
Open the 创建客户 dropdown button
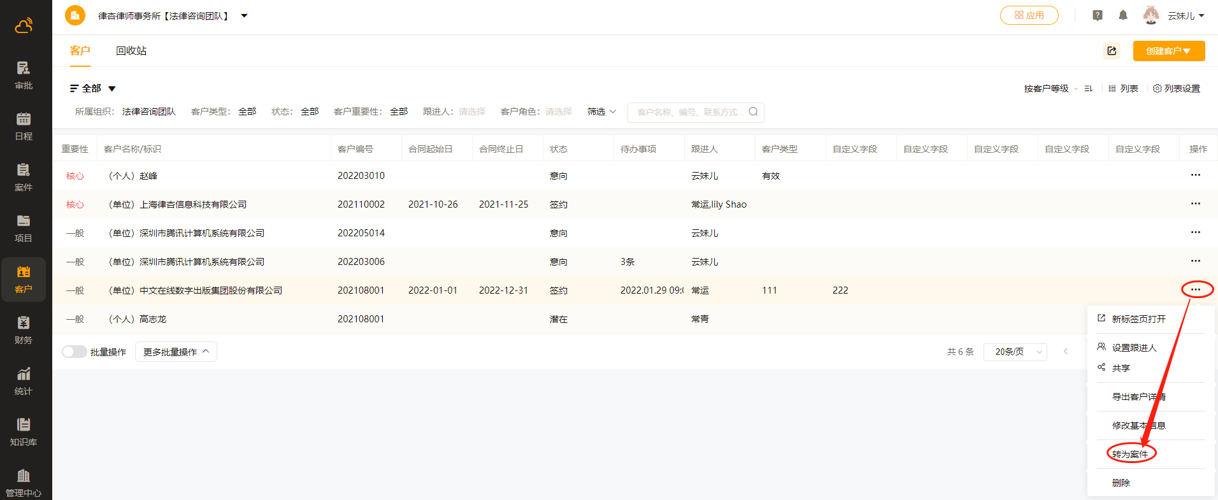1168,51
